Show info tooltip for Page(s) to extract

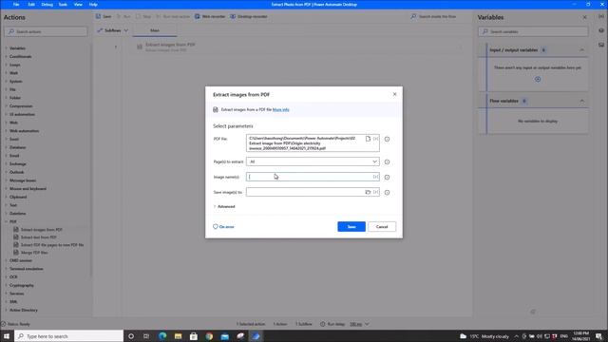coord(387,162)
